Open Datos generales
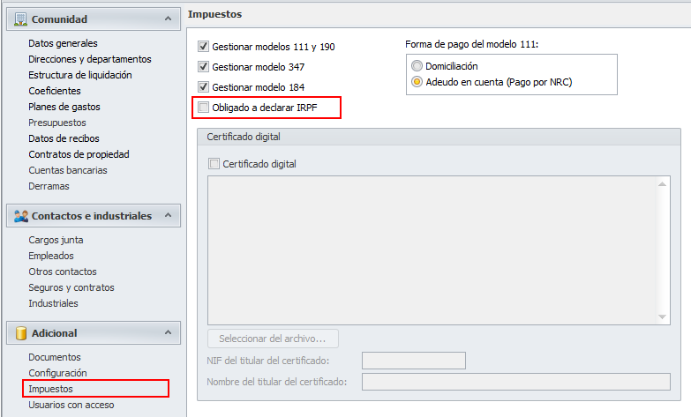 click(63, 43)
